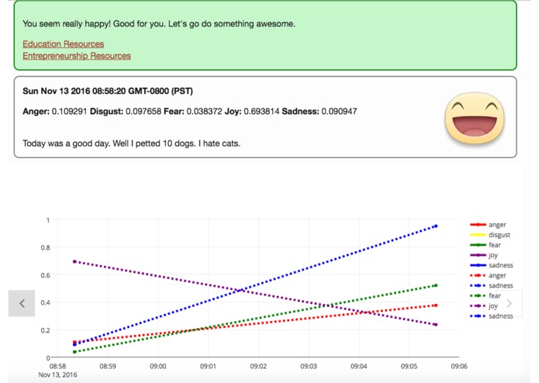
Task: Toggle dotted sadness legend entry directly under dotted anger
Action: (492, 285)
